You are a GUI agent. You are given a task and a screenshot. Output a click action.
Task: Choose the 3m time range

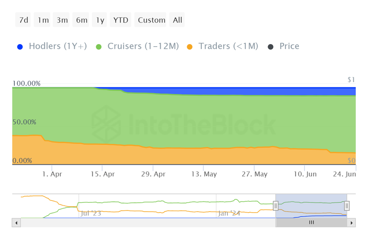point(62,20)
